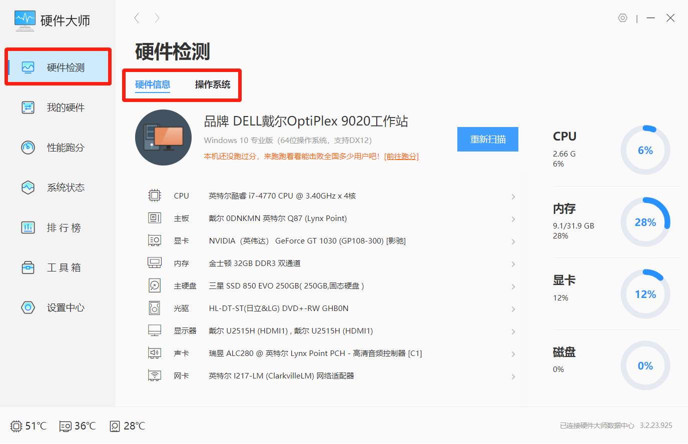Follow the 前往跑分 link
Viewport: 688px width, 444px height.
[x=401, y=156]
